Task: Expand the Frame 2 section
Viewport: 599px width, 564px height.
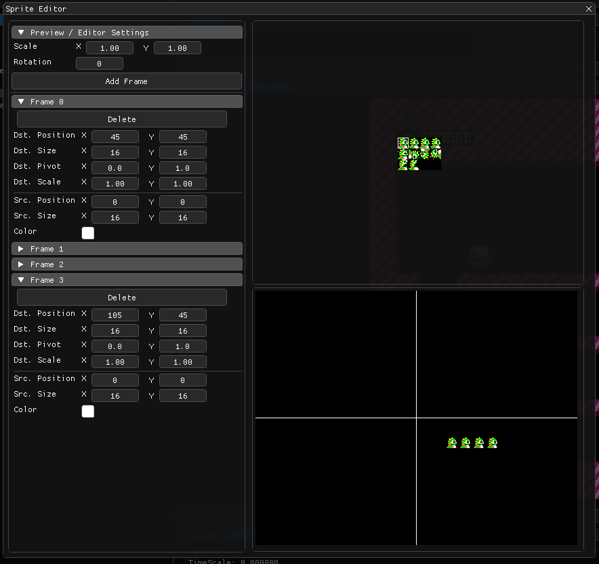Action: tap(127, 264)
